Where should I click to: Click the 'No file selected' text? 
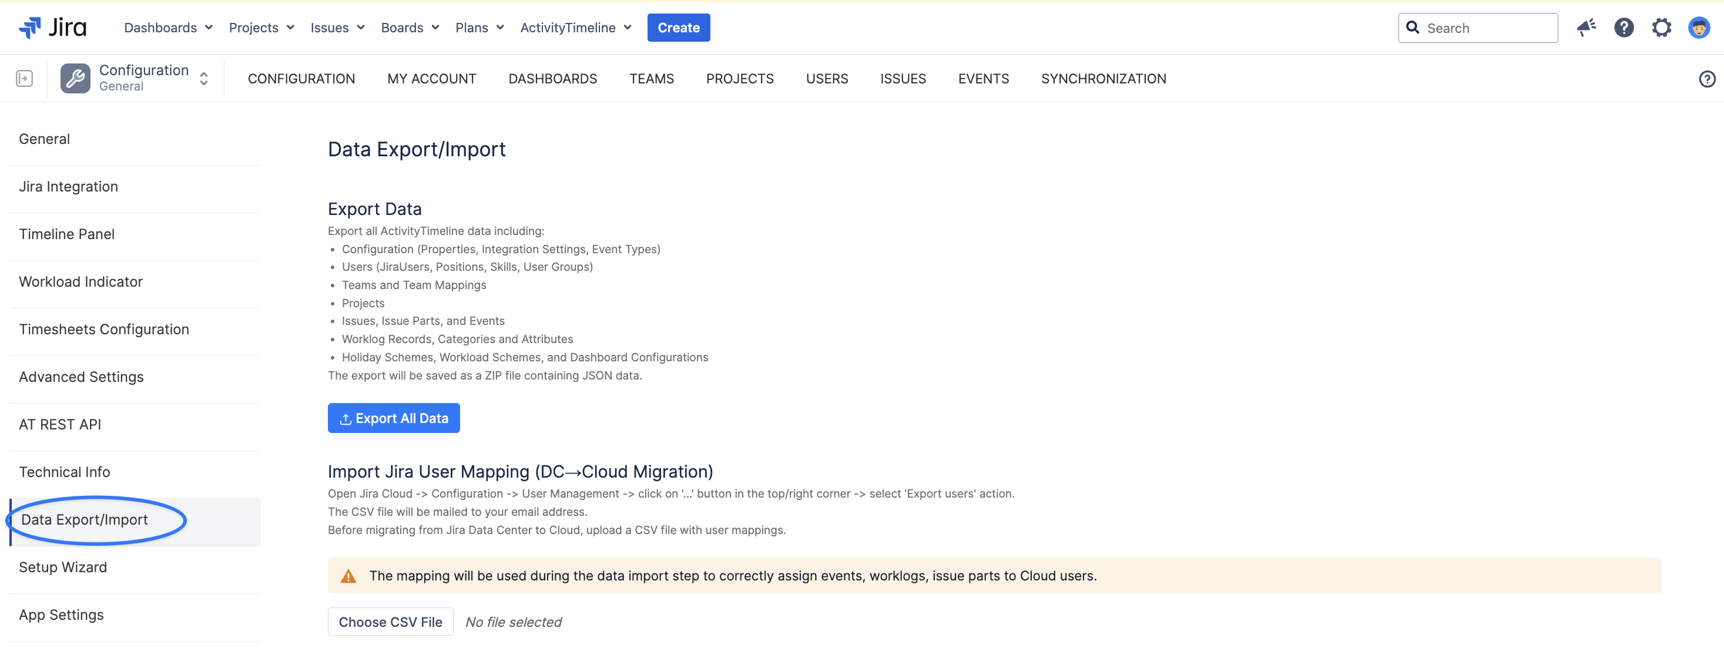pyautogui.click(x=514, y=622)
